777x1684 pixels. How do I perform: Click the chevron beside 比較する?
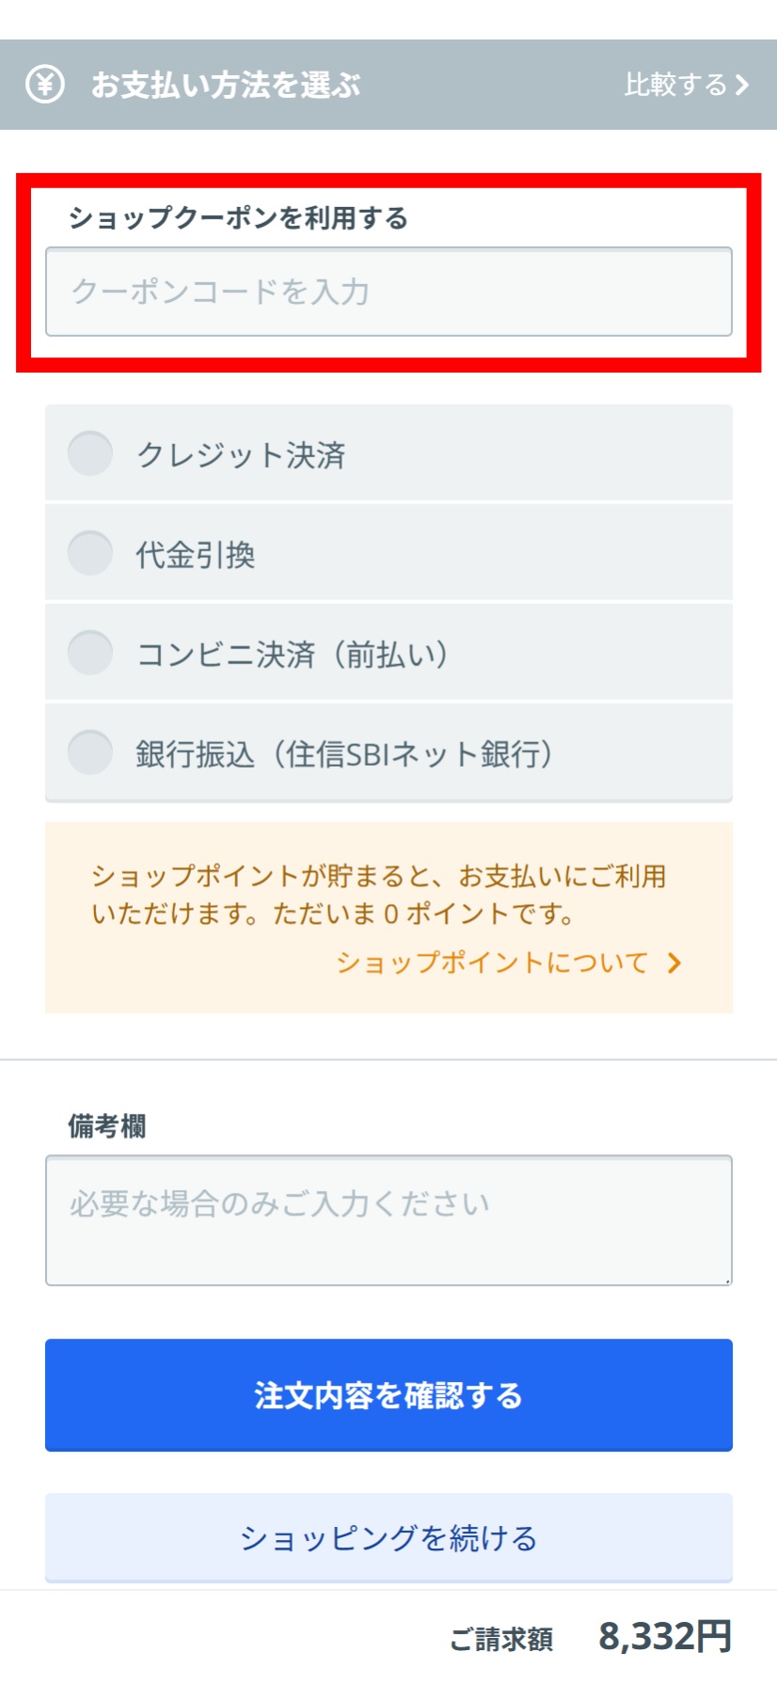click(x=742, y=86)
